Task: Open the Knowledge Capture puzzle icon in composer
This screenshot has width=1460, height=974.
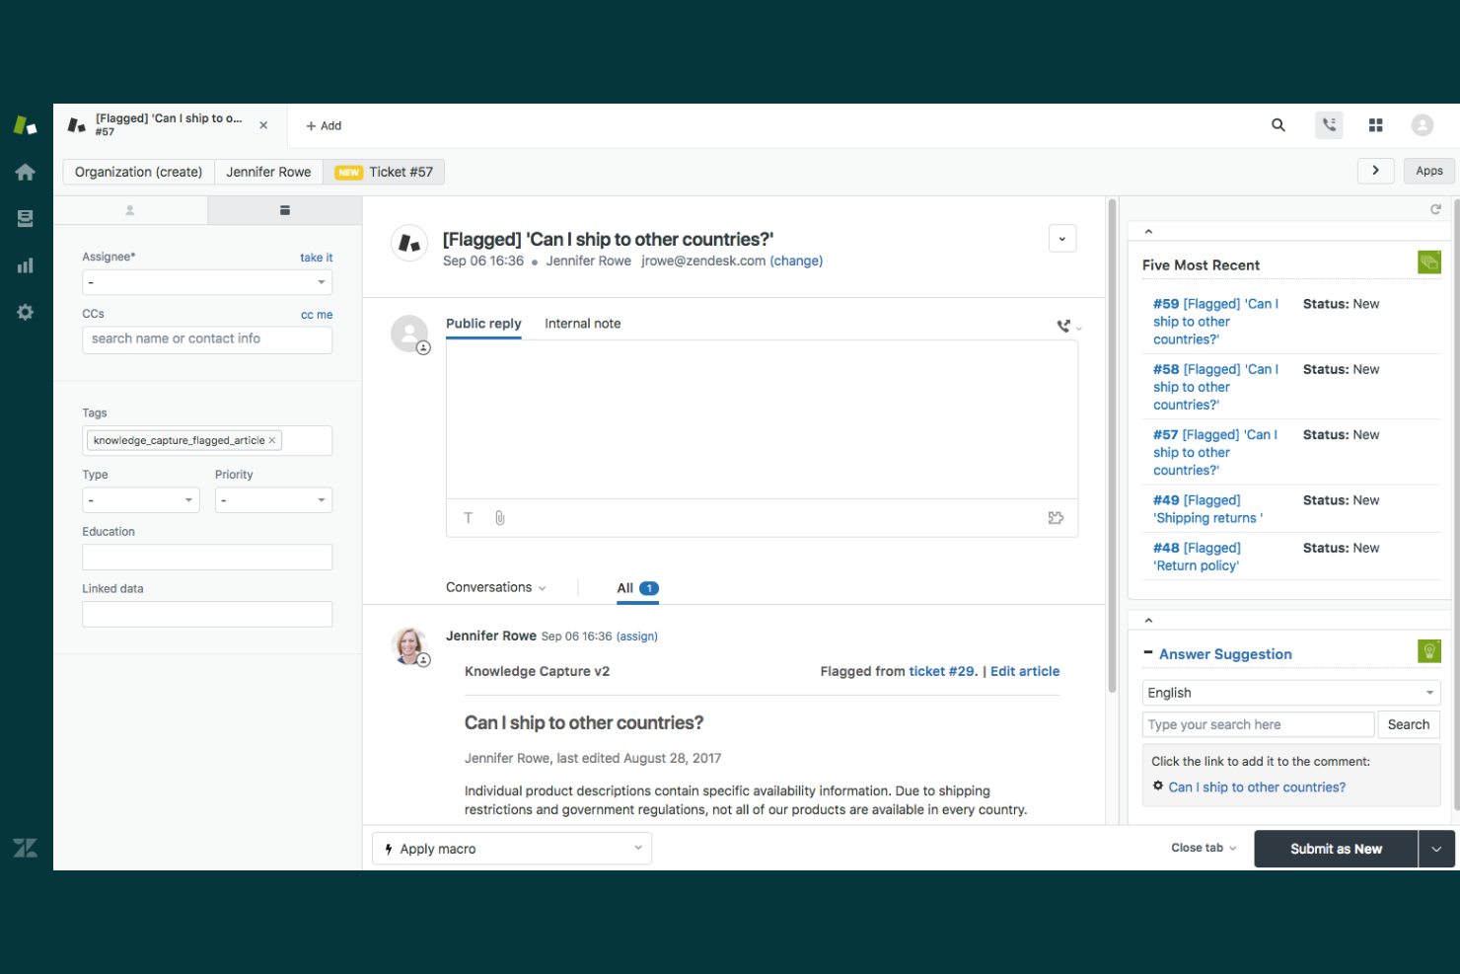Action: tap(1056, 517)
